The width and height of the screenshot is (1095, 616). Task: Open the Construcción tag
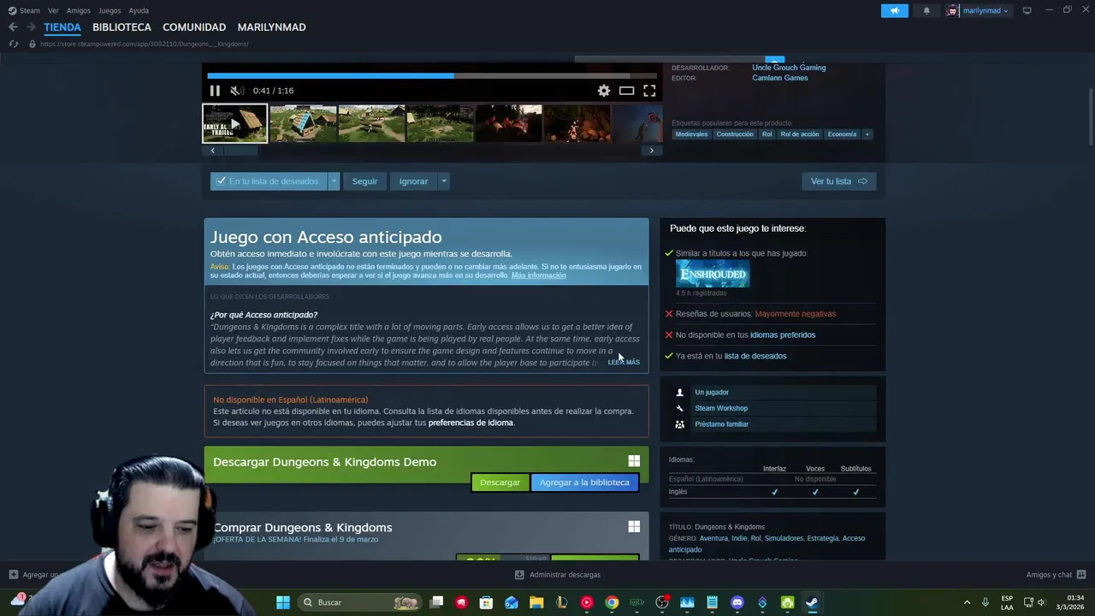click(x=735, y=134)
